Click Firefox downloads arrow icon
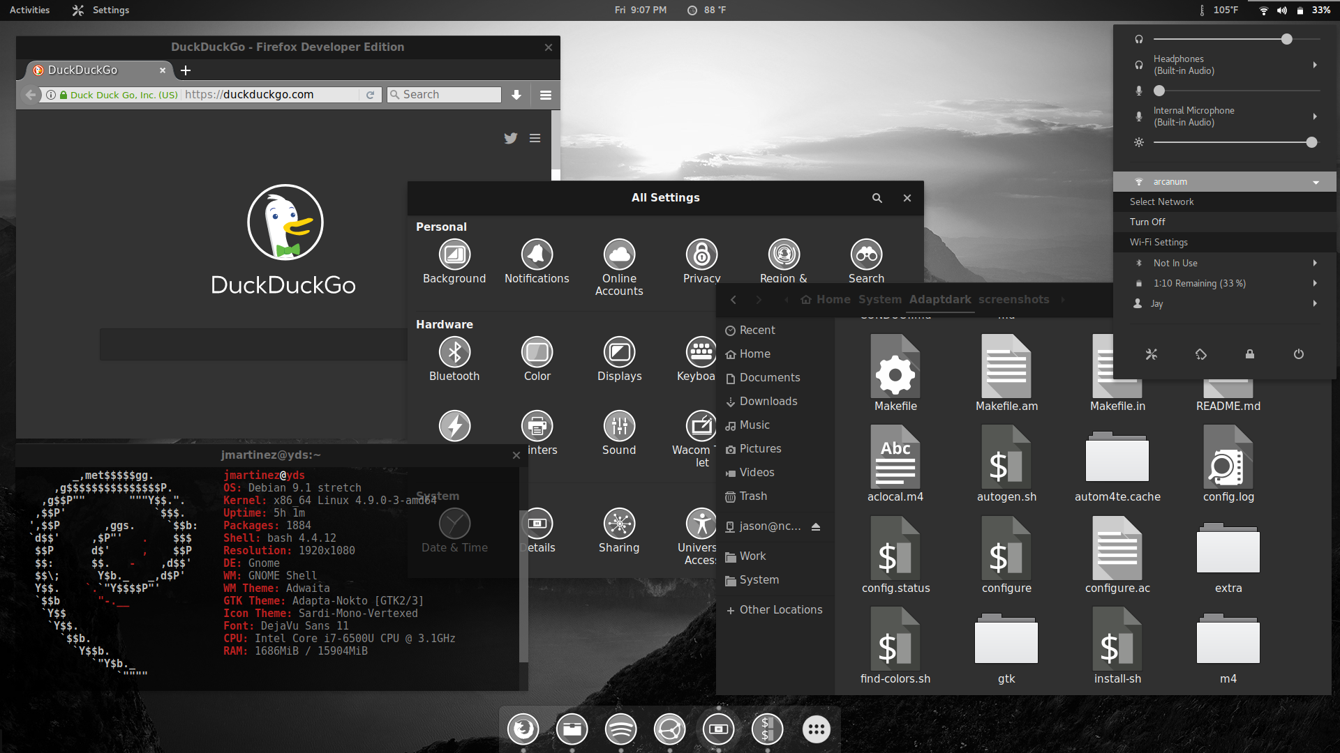 coord(516,95)
